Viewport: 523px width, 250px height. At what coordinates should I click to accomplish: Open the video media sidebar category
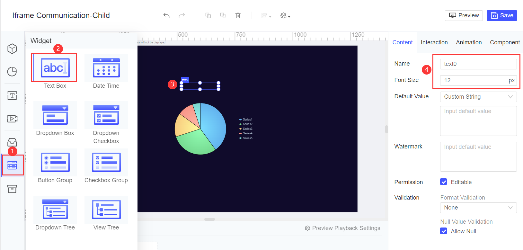[x=12, y=119]
